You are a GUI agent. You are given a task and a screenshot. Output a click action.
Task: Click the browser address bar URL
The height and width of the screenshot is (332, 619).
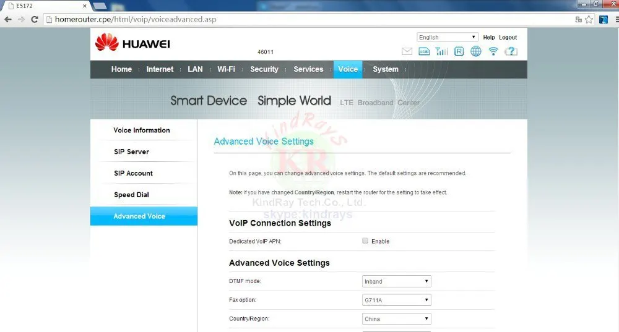[x=136, y=19]
